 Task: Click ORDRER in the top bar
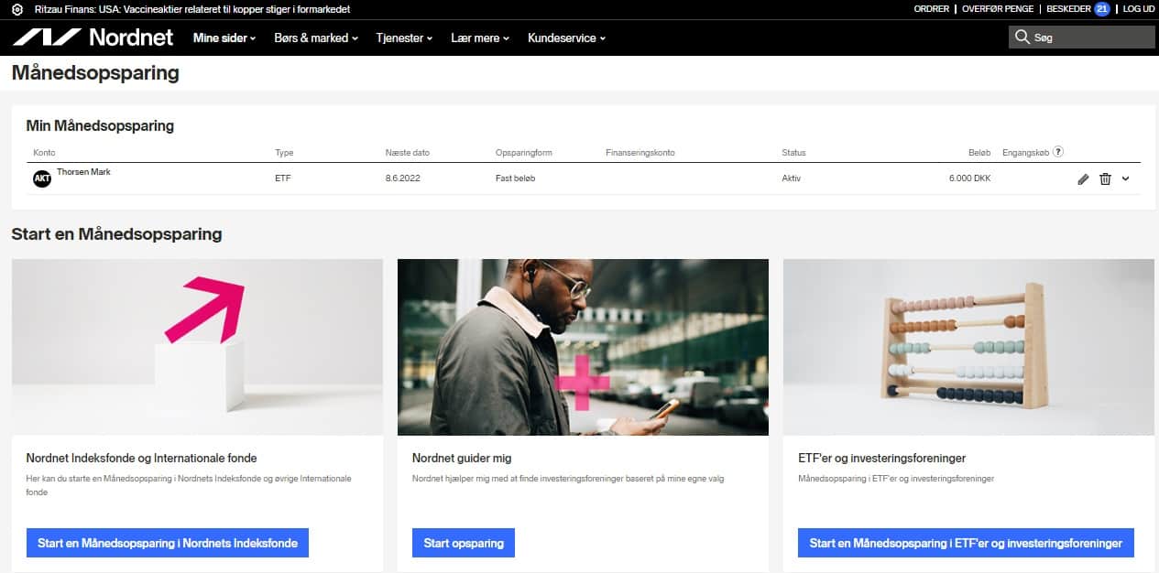point(931,8)
